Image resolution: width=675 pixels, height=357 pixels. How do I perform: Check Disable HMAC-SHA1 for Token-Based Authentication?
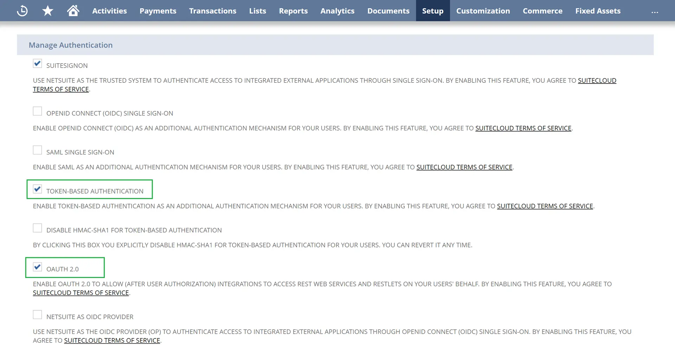click(37, 228)
